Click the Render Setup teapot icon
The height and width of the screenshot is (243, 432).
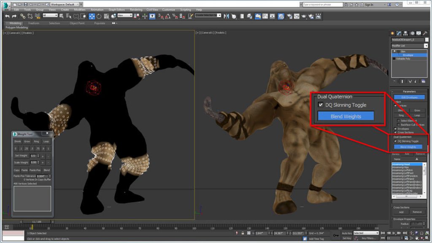point(289,16)
